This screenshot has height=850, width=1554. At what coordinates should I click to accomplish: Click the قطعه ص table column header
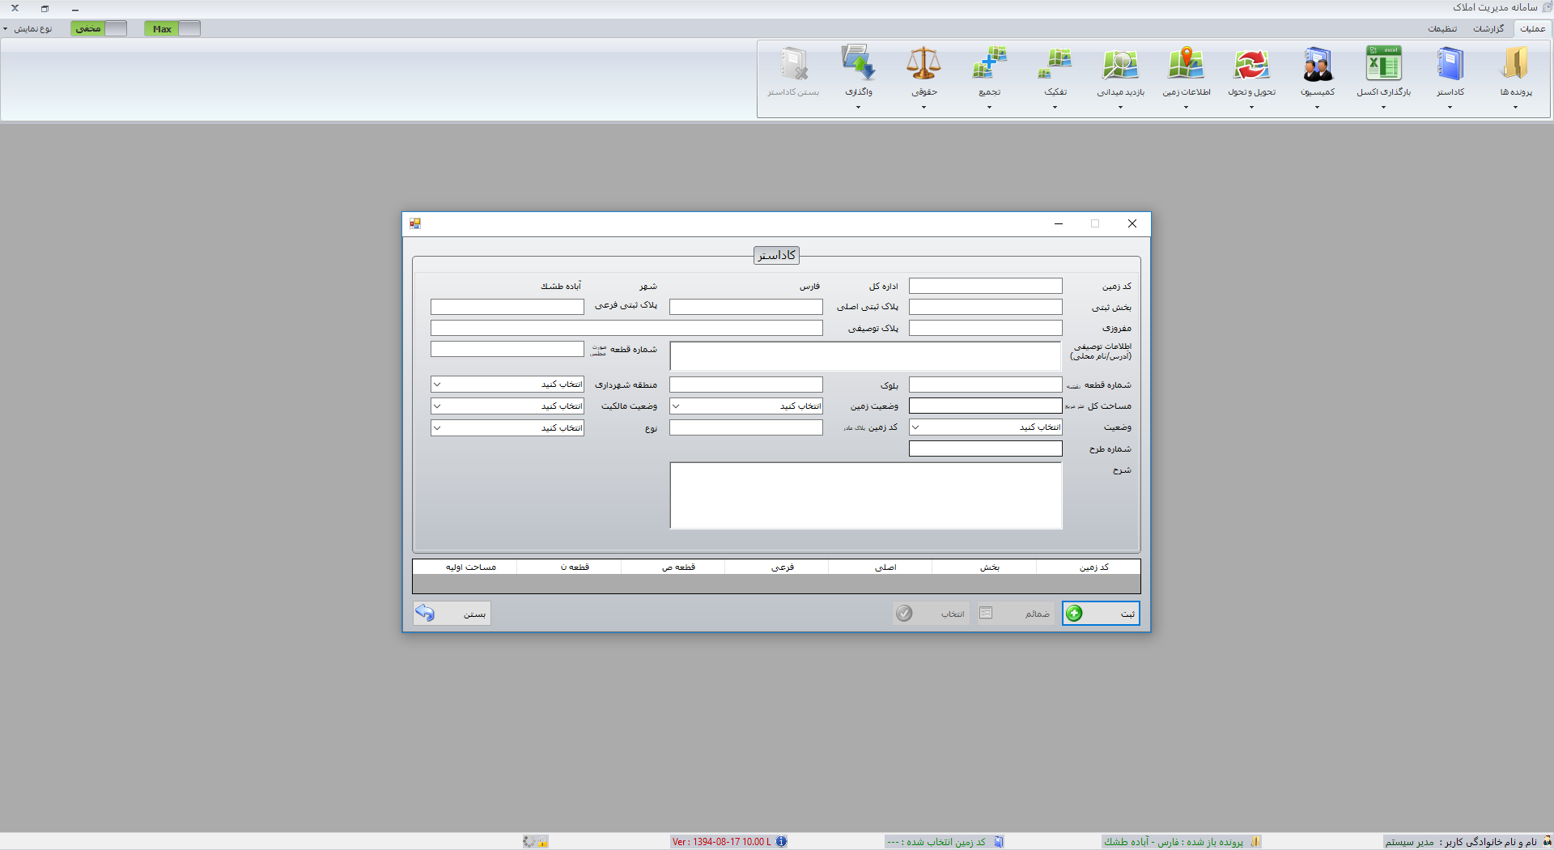[673, 567]
